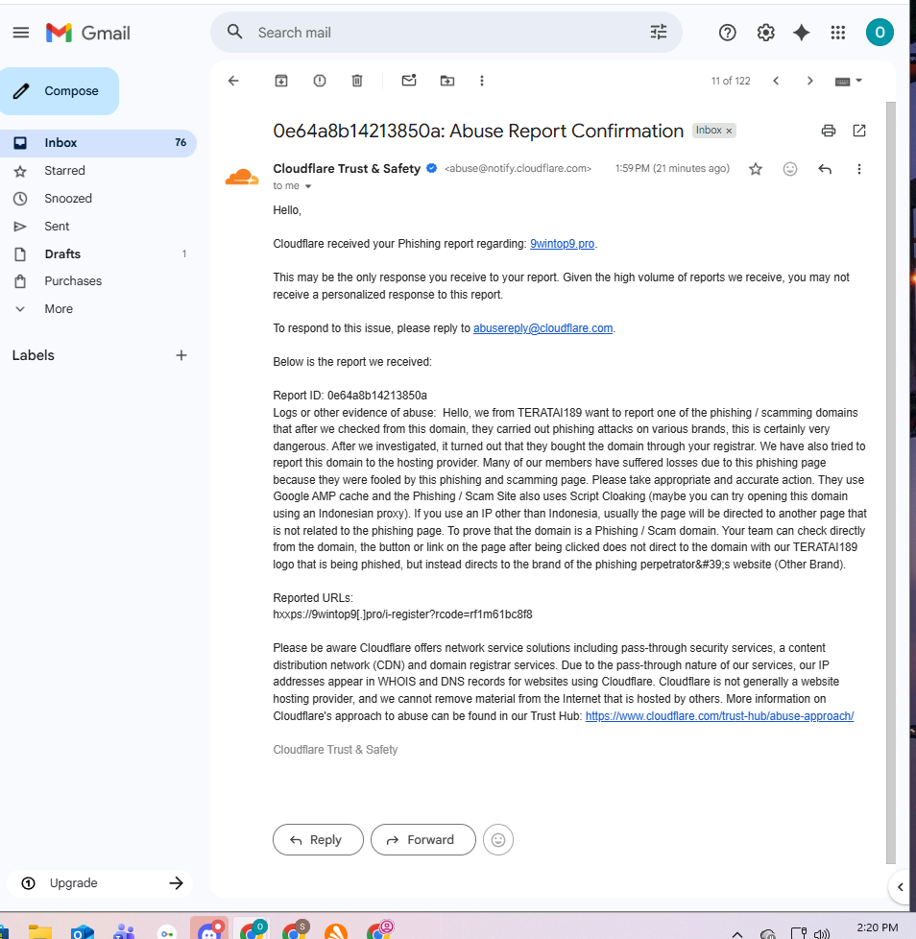Click the abusereply@cloudflare.com link
This screenshot has width=916, height=939.
[x=543, y=328]
